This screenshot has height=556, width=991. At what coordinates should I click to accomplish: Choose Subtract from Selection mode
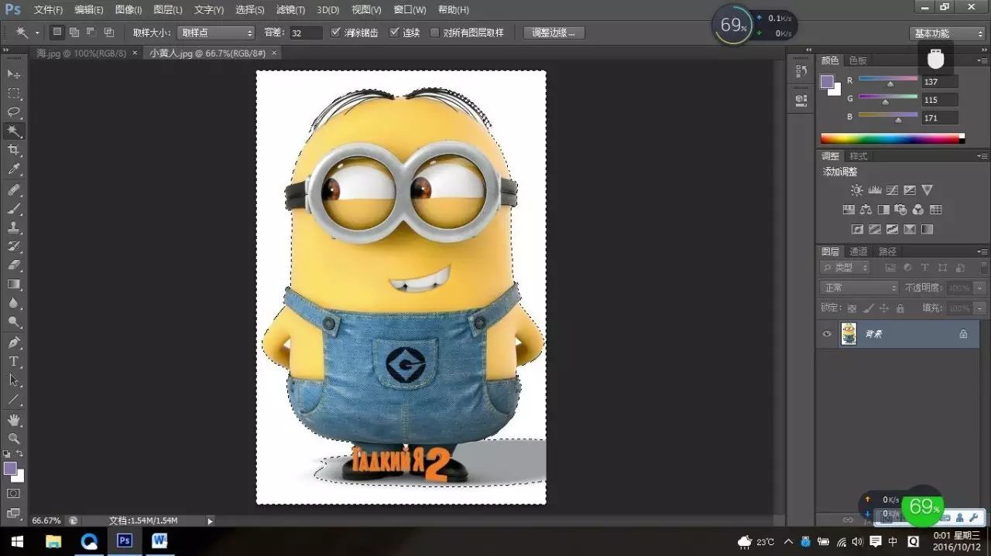tap(91, 32)
